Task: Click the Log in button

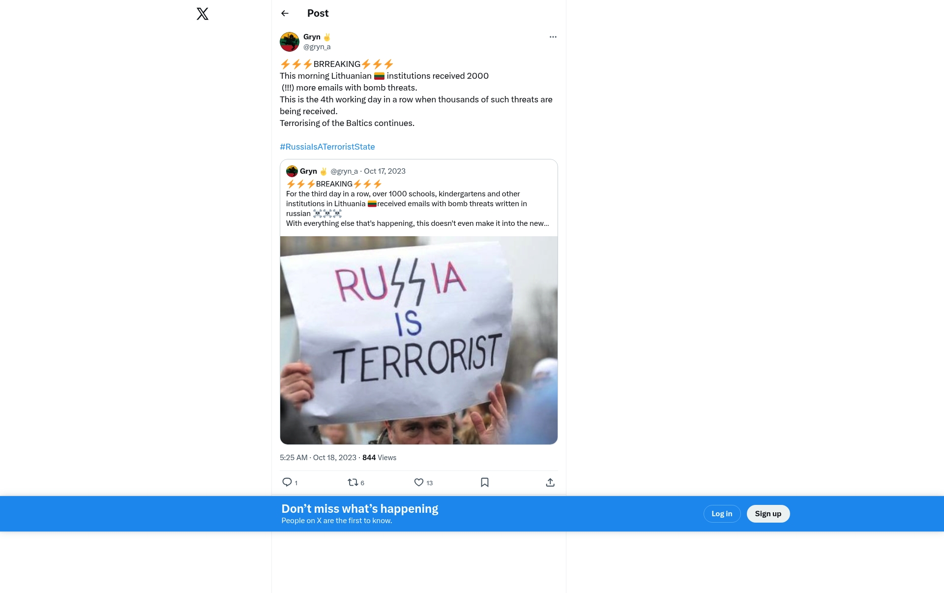Action: coord(722,514)
